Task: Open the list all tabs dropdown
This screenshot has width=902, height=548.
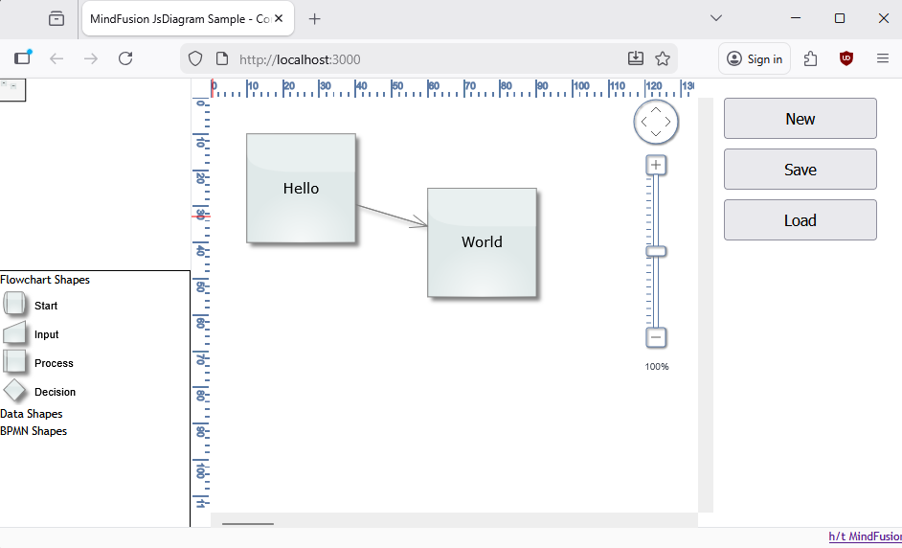Action: pos(715,18)
